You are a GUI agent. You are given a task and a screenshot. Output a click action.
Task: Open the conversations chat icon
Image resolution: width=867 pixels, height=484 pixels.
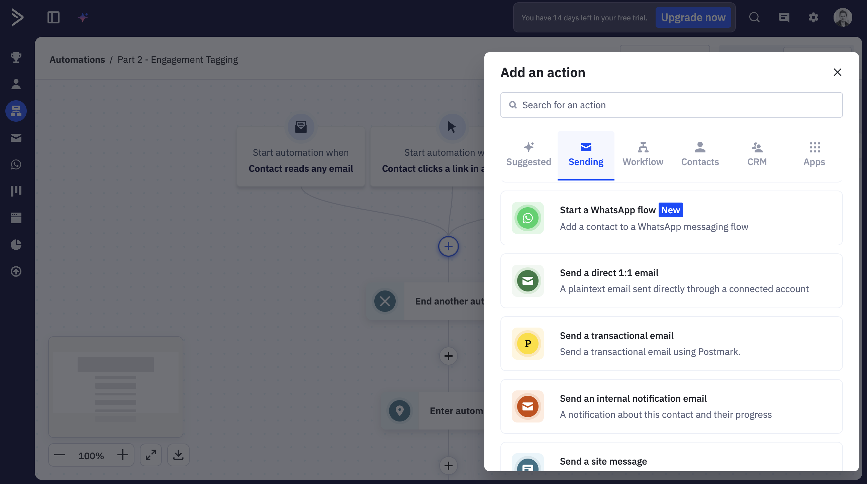(784, 17)
